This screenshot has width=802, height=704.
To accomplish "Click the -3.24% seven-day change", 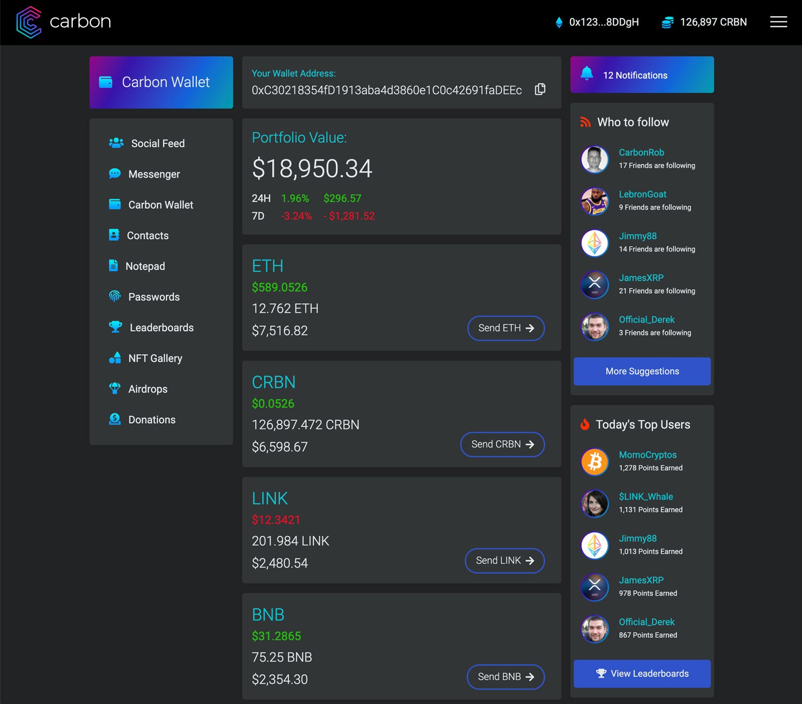I will click(296, 216).
